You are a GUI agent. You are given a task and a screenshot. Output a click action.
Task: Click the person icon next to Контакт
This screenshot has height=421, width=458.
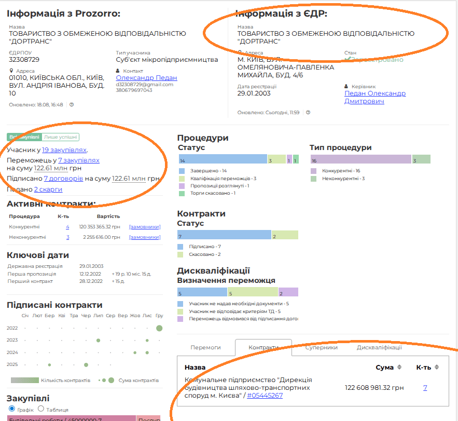[118, 71]
